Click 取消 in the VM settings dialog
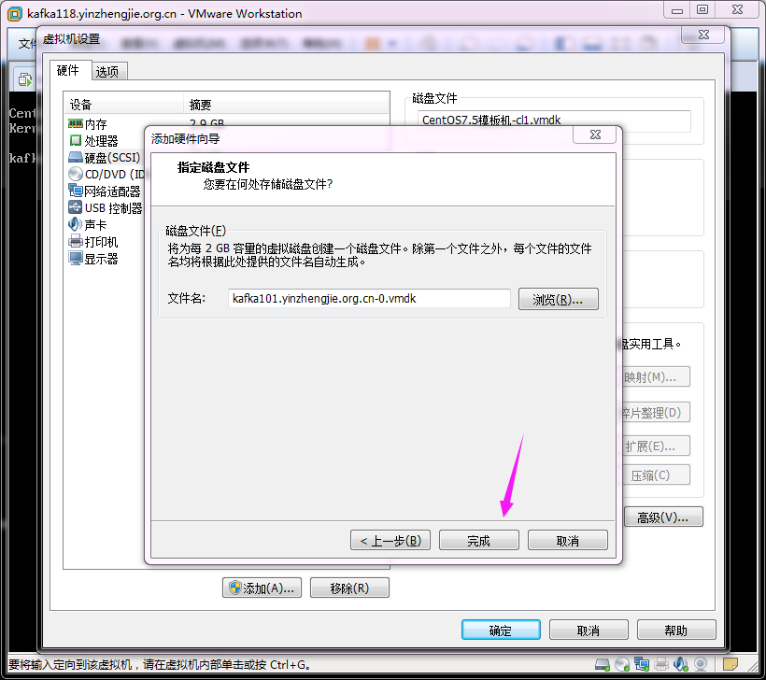The height and width of the screenshot is (680, 766). [589, 630]
